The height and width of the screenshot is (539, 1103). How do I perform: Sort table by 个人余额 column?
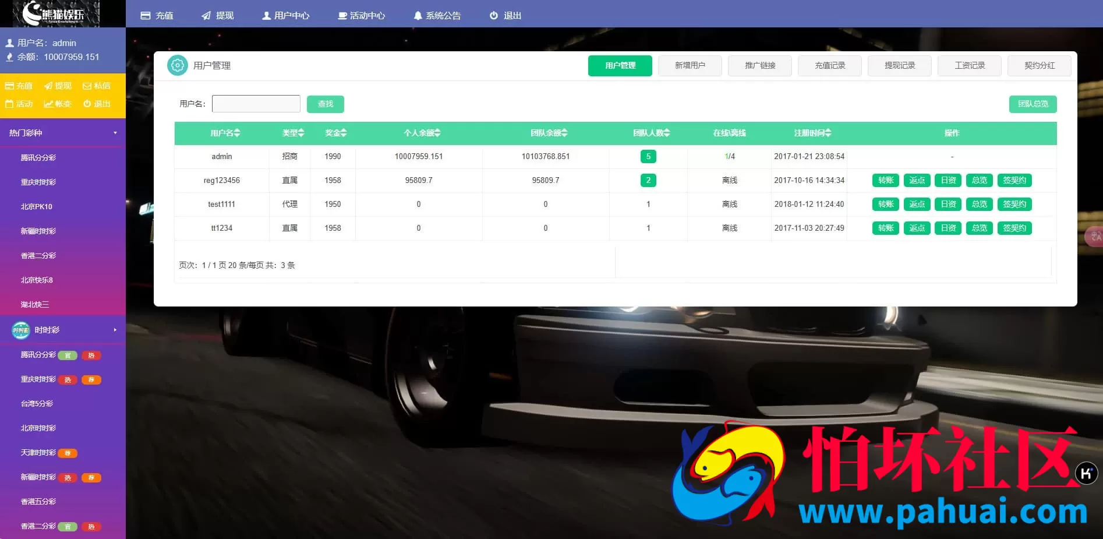(422, 133)
